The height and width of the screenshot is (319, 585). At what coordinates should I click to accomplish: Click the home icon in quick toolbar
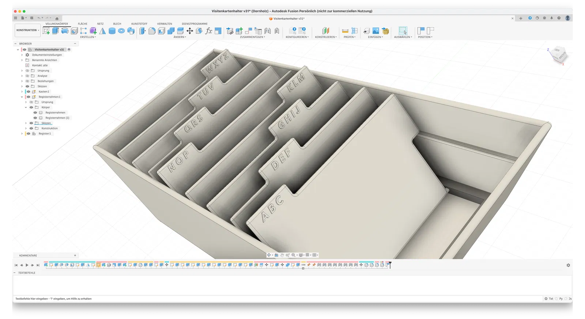57,18
